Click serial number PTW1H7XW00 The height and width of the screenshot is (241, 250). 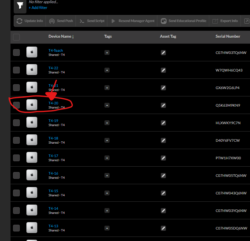228,158
